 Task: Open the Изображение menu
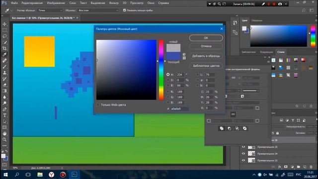pos(56,3)
